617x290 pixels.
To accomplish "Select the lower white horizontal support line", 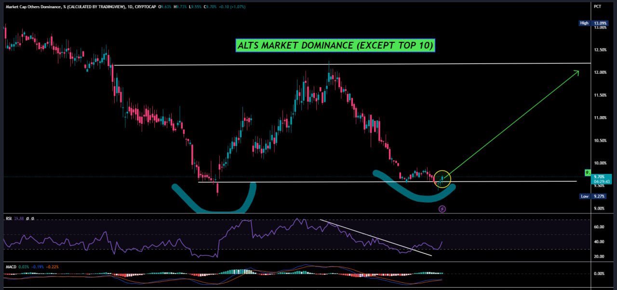I will click(x=337, y=182).
